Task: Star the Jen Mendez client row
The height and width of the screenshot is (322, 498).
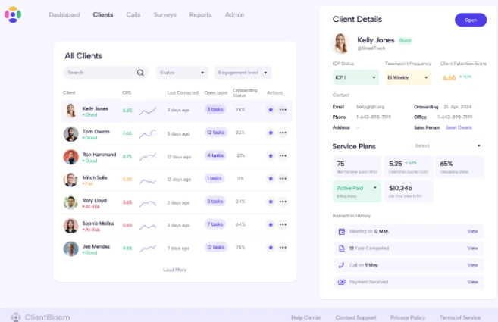Action: coord(271,248)
